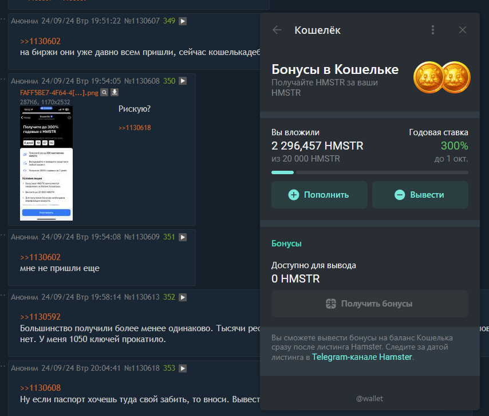Open the attached screenshot thumbnail

tap(46, 163)
